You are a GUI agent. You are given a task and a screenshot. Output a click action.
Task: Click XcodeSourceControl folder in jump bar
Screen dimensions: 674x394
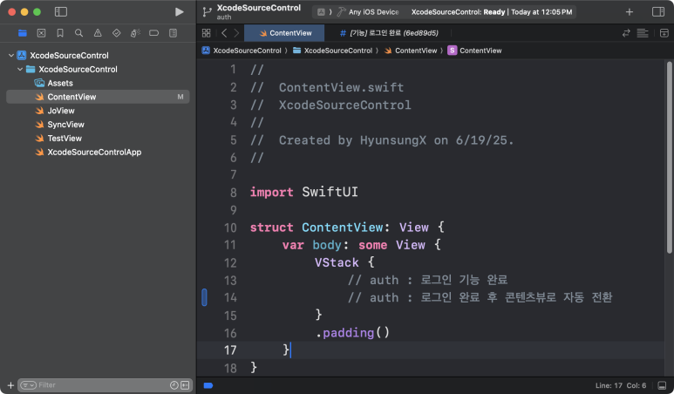click(x=333, y=51)
